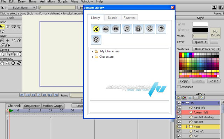Toggle the Fill checkbox
The height and width of the screenshot is (139, 224).
[x=179, y=24]
